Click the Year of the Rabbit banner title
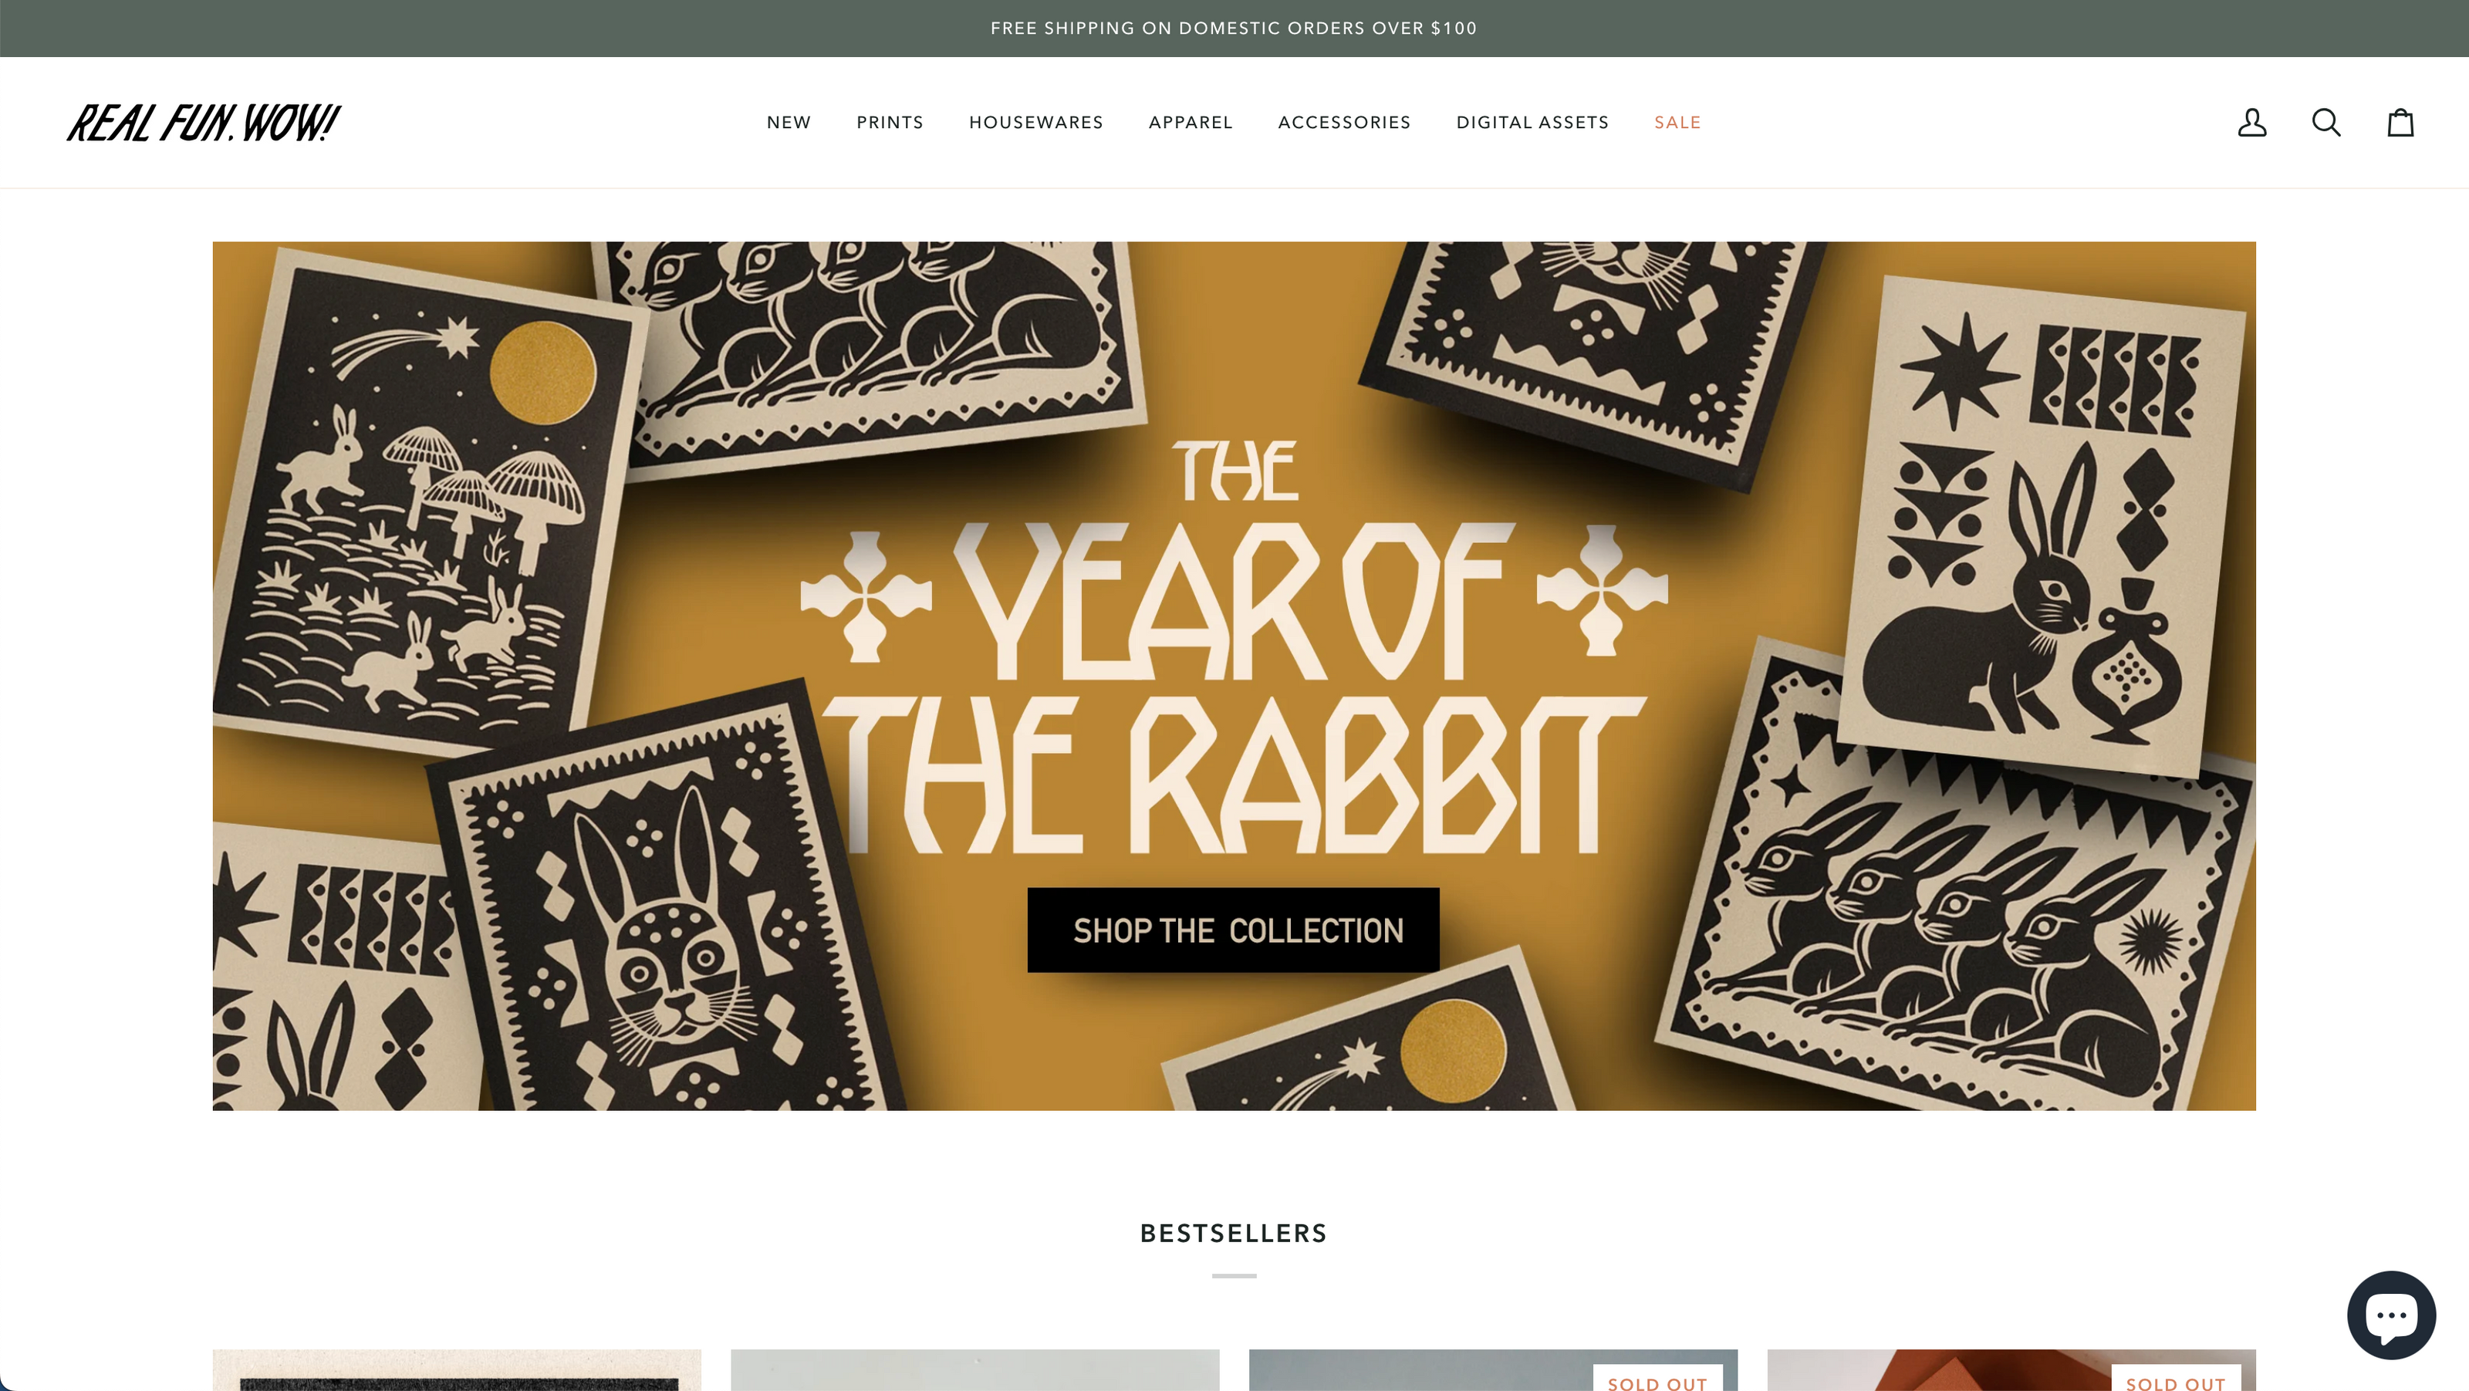Screen dimensions: 2469x1391 (x=1234, y=647)
